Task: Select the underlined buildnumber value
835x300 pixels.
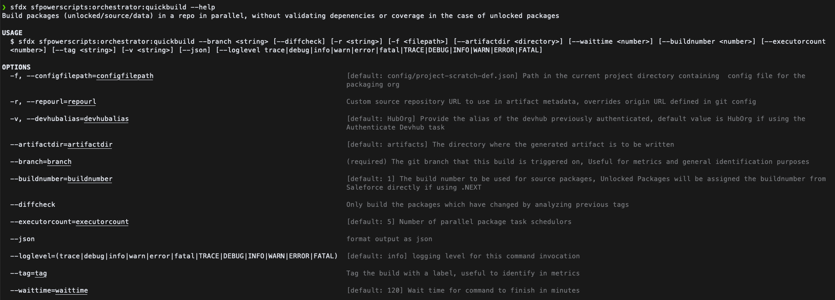Action: [90, 179]
